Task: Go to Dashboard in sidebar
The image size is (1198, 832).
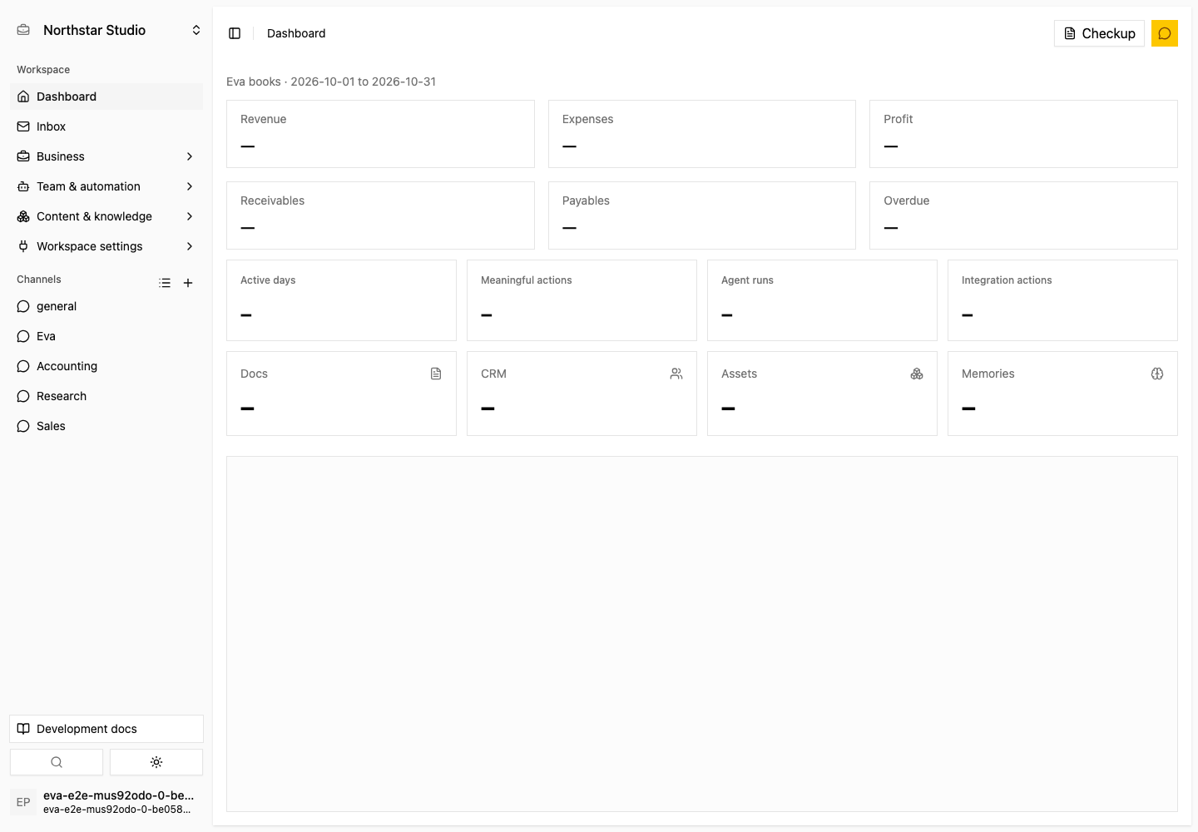Action: pyautogui.click(x=106, y=97)
